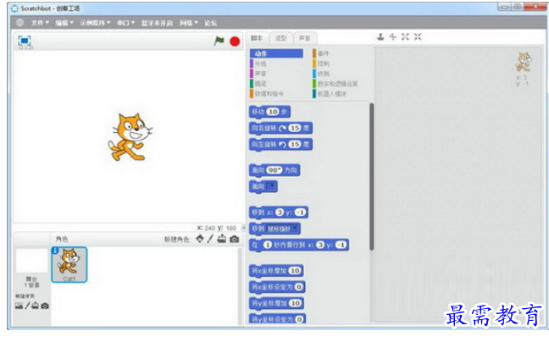Open the 串口 (Serial port) menu
Screen dimensions: 549x342
pyautogui.click(x=125, y=23)
